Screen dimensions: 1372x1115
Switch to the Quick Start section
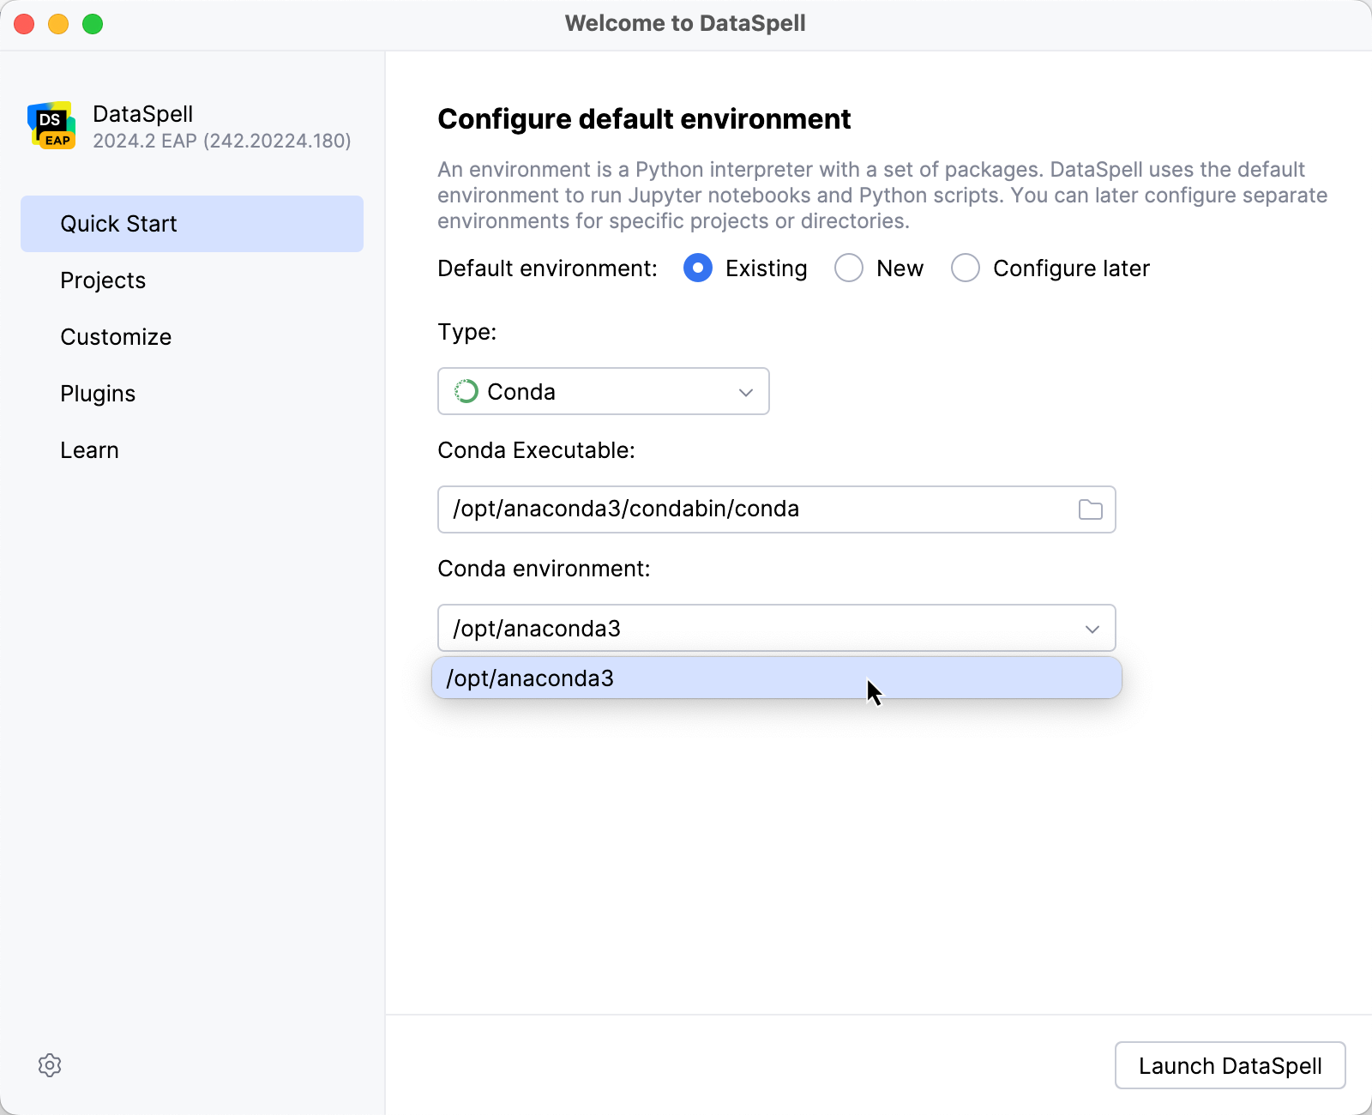tap(119, 223)
